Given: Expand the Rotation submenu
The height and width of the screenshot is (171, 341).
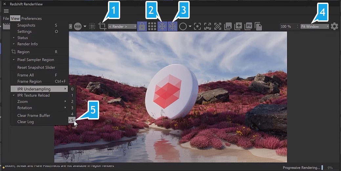Looking at the screenshot, I should pos(39,108).
